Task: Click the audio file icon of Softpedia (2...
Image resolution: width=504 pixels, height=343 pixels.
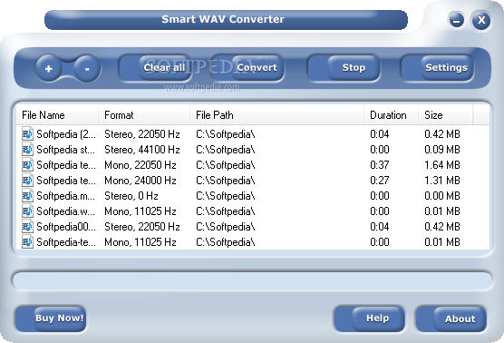Action: 27,134
